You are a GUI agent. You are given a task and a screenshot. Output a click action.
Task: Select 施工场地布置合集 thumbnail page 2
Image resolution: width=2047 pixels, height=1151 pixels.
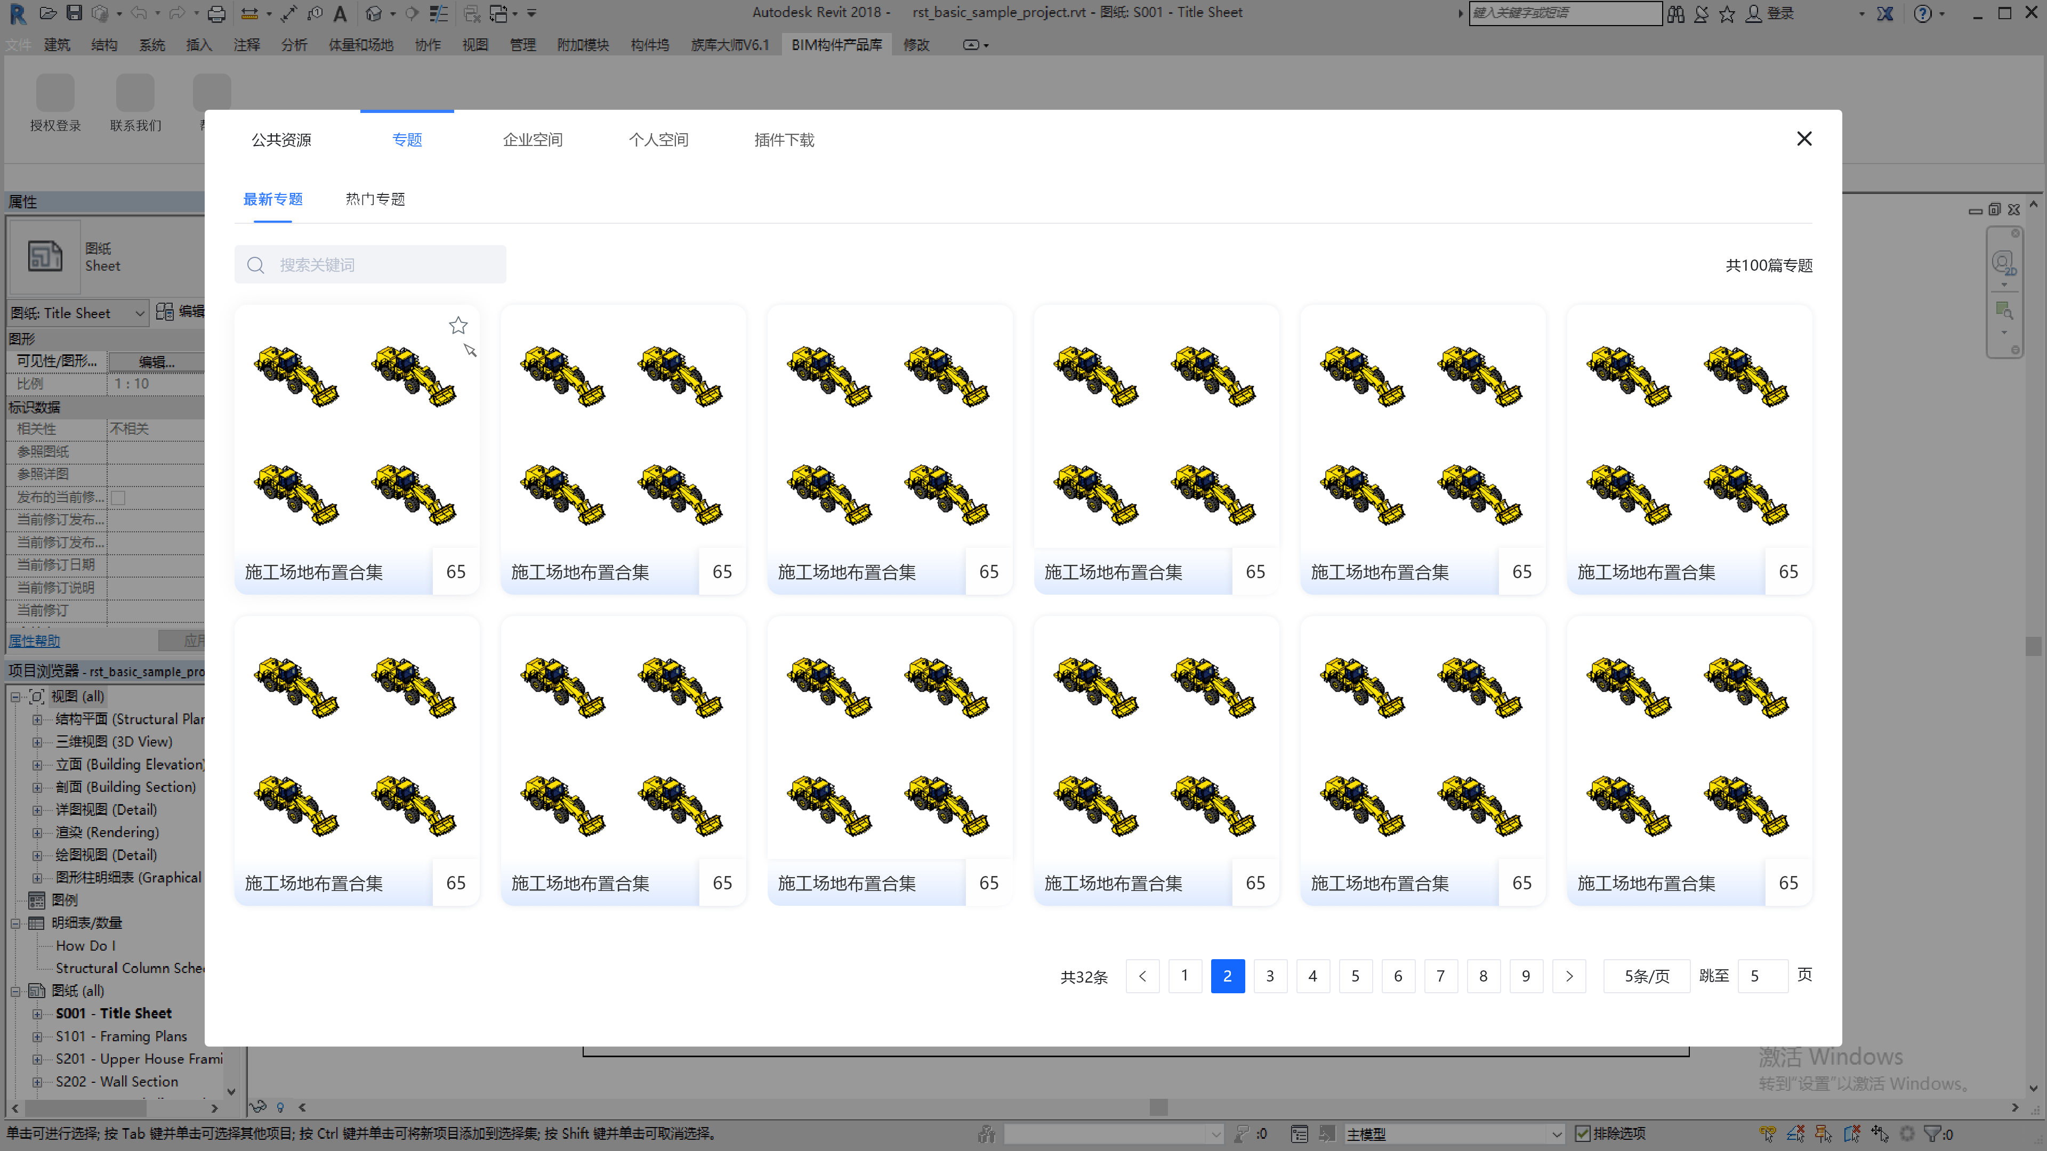[1227, 974]
